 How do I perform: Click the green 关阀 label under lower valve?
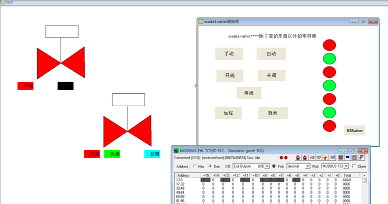[112, 154]
